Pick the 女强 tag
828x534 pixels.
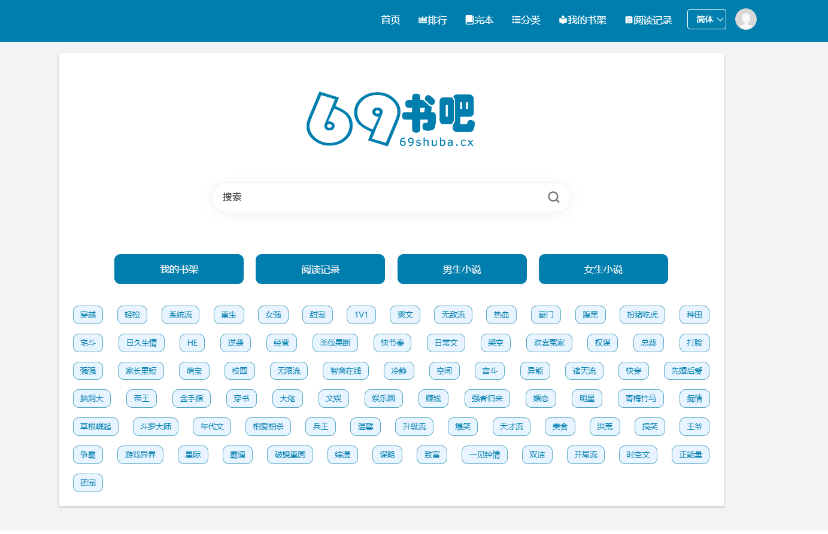coord(273,315)
